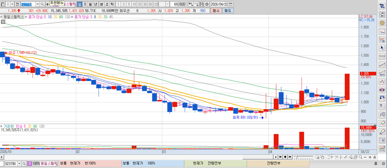The image size is (387, 168).
Task: Click the stop button below chart
Action: point(285,157)
